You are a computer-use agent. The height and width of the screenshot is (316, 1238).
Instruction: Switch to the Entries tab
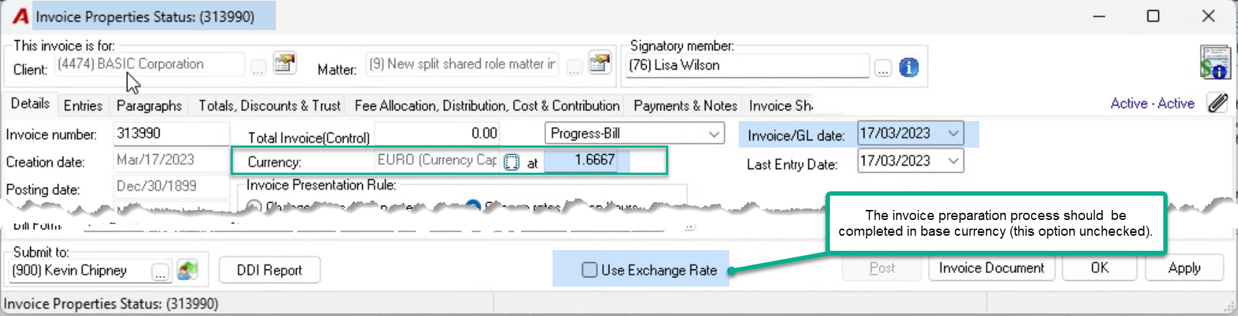[83, 105]
